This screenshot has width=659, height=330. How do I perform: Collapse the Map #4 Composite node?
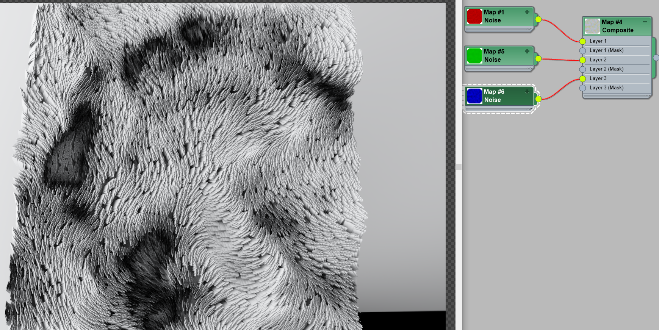(x=645, y=22)
